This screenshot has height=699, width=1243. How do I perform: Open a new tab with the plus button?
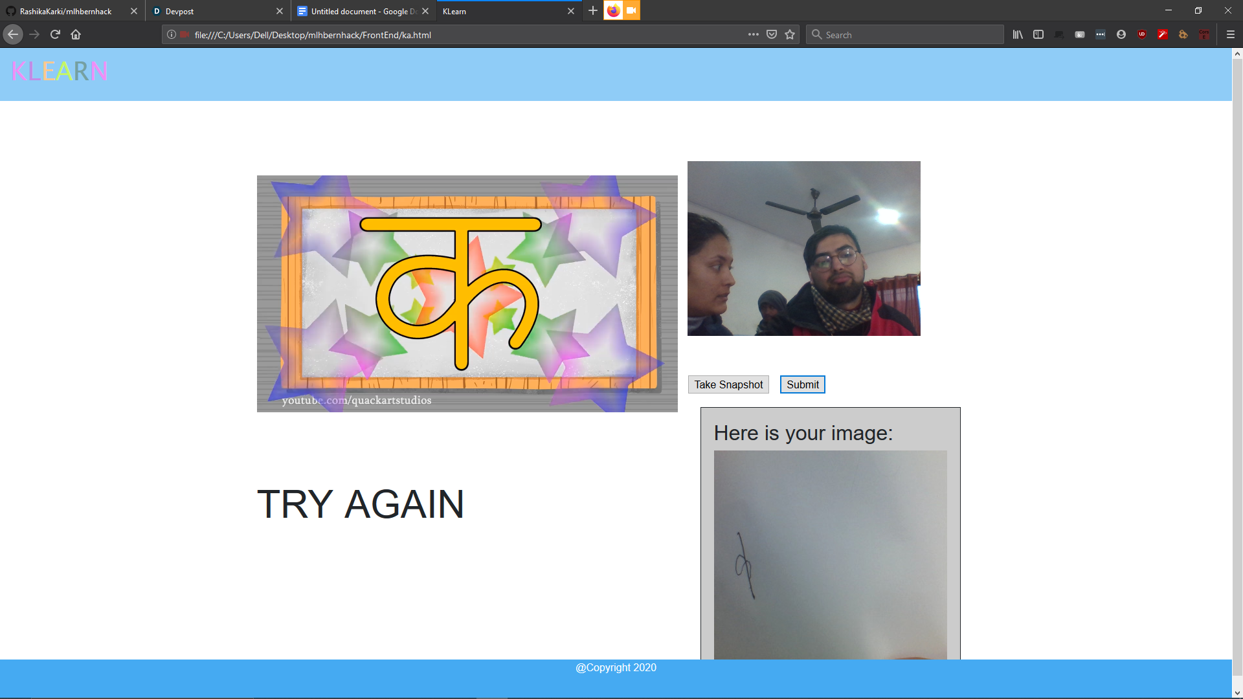click(592, 11)
